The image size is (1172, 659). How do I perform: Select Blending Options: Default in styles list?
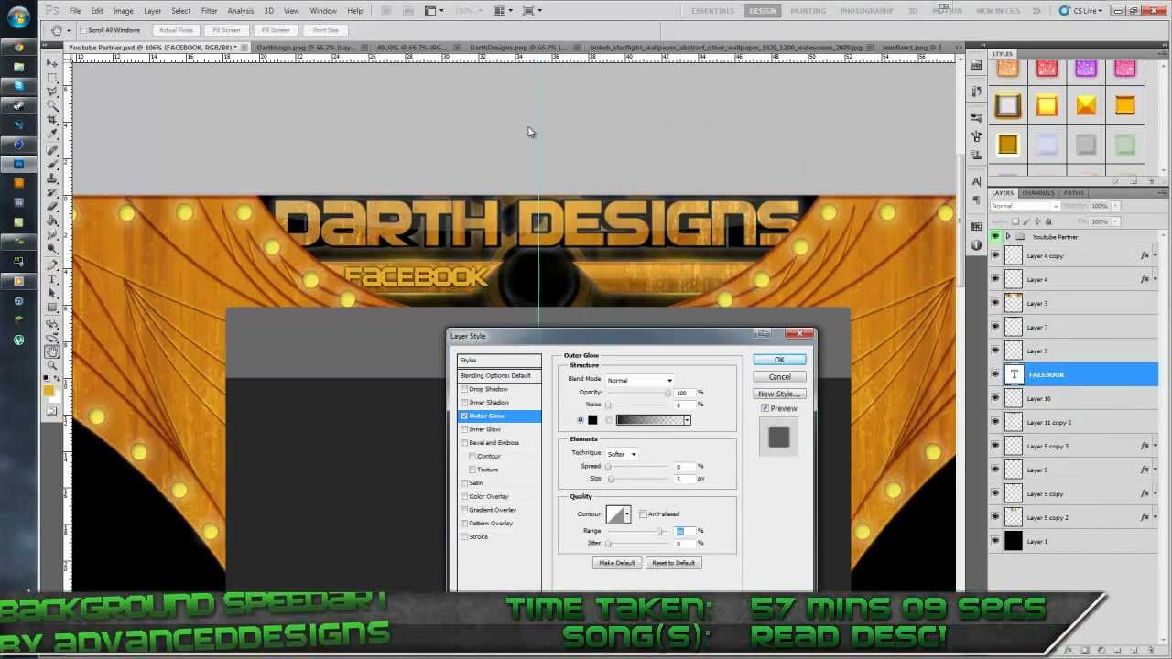(499, 375)
